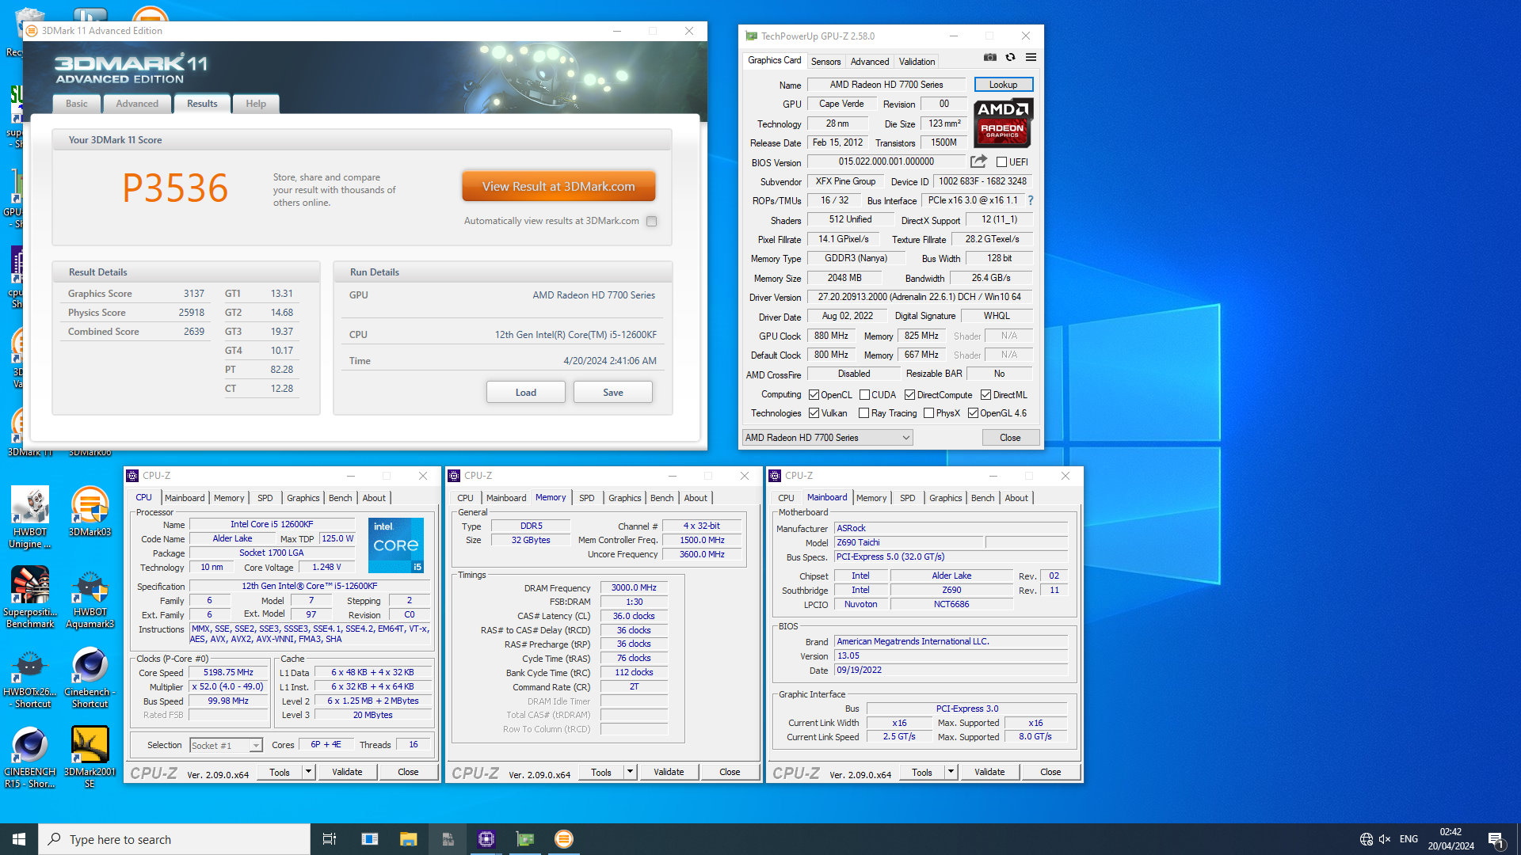
Task: Click the Task View taskbar icon
Action: click(330, 839)
